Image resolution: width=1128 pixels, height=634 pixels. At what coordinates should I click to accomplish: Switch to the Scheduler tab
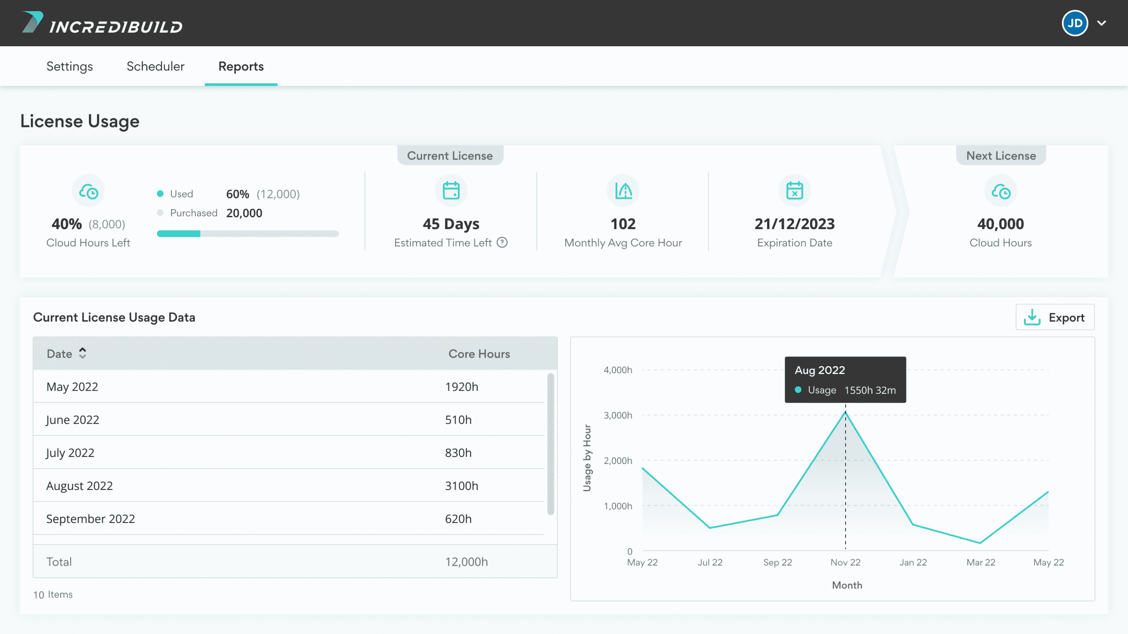[155, 67]
